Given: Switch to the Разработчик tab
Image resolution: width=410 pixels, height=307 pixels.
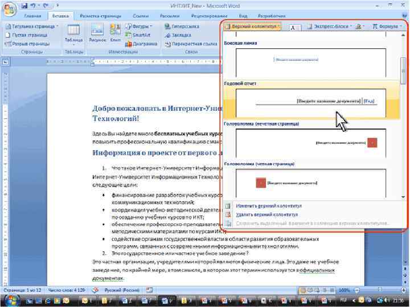Looking at the screenshot, I should 272,16.
